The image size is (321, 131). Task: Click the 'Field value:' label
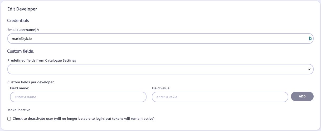click(161, 88)
